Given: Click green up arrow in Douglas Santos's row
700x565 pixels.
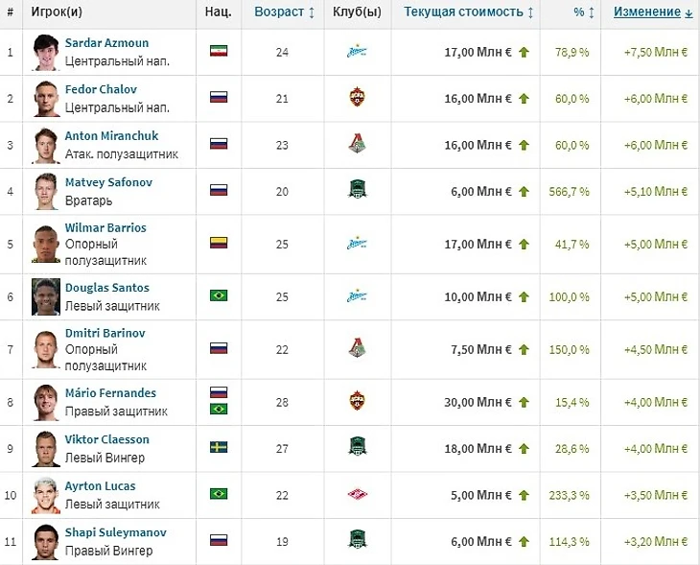Looking at the screenshot, I should 524,295.
